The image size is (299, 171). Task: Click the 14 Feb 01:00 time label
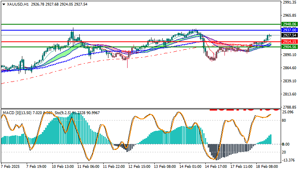(190, 167)
